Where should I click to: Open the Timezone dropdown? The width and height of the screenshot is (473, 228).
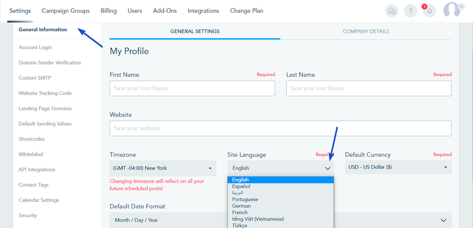coord(162,168)
